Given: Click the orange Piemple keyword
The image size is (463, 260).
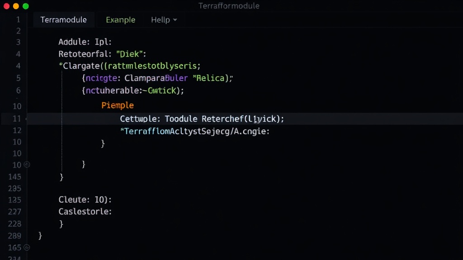Looking at the screenshot, I should (118, 105).
